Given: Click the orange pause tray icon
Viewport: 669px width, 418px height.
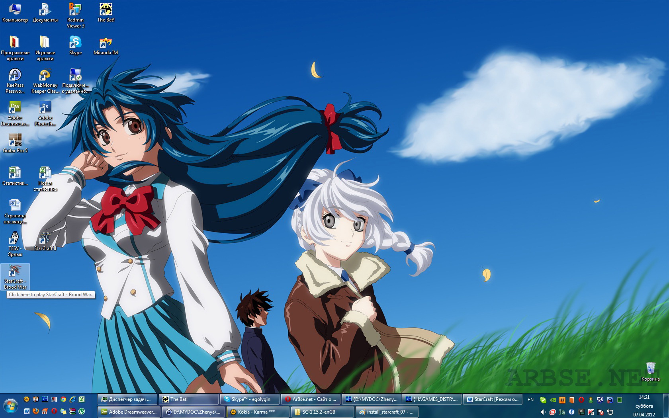Looking at the screenshot, I should pyautogui.click(x=562, y=400).
